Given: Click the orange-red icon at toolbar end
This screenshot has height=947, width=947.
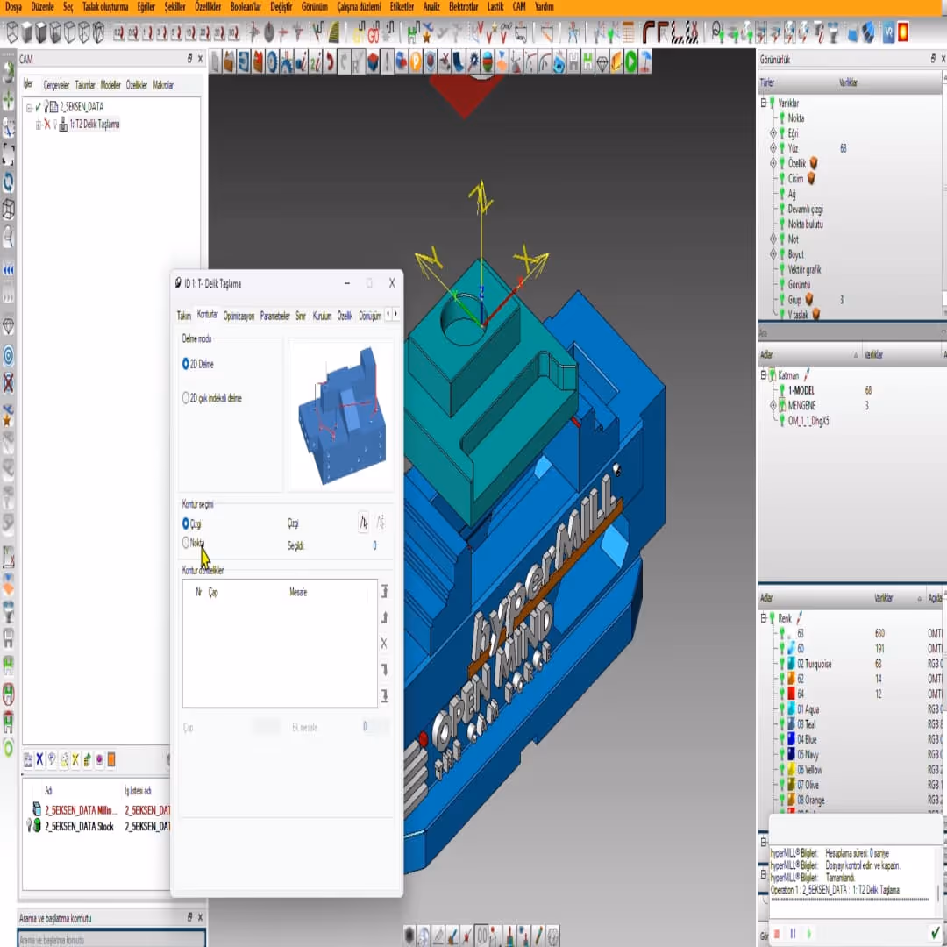Looking at the screenshot, I should (x=903, y=32).
